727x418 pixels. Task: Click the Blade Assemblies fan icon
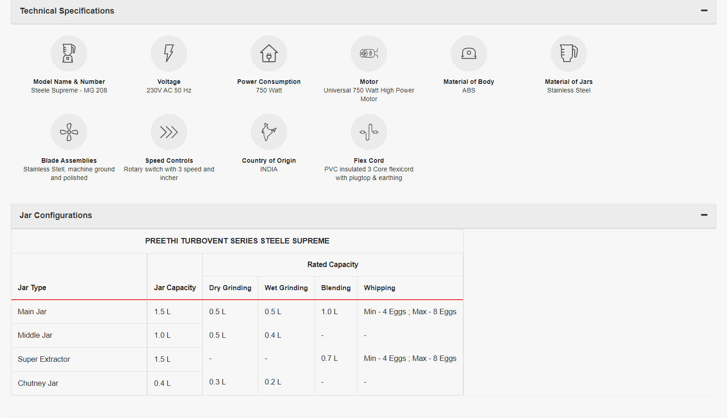pos(69,132)
